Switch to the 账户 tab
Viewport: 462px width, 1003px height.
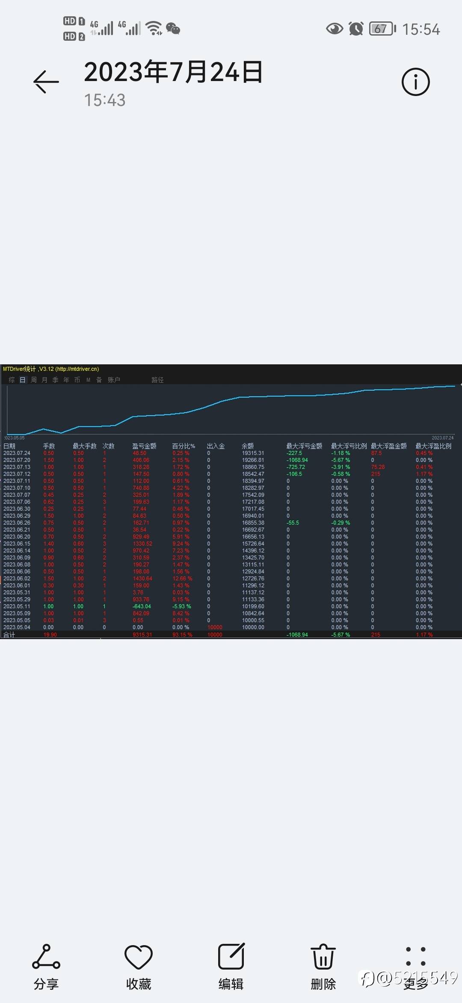[114, 380]
